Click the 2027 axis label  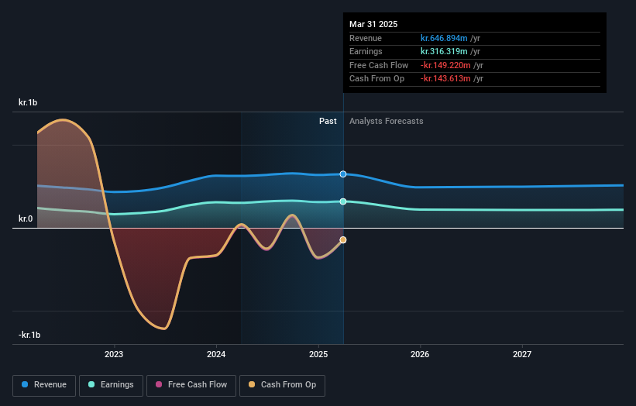click(x=522, y=355)
